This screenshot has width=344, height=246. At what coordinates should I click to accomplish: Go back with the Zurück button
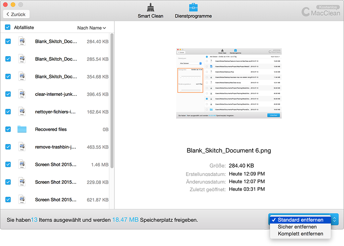(16, 14)
